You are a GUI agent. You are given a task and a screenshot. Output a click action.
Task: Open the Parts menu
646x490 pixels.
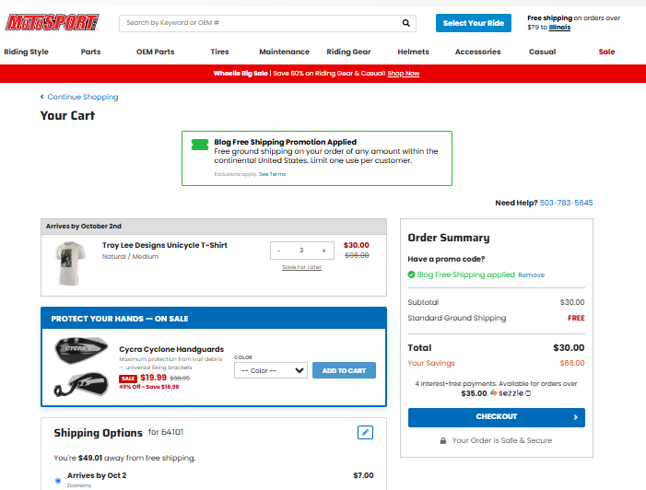[x=90, y=52]
